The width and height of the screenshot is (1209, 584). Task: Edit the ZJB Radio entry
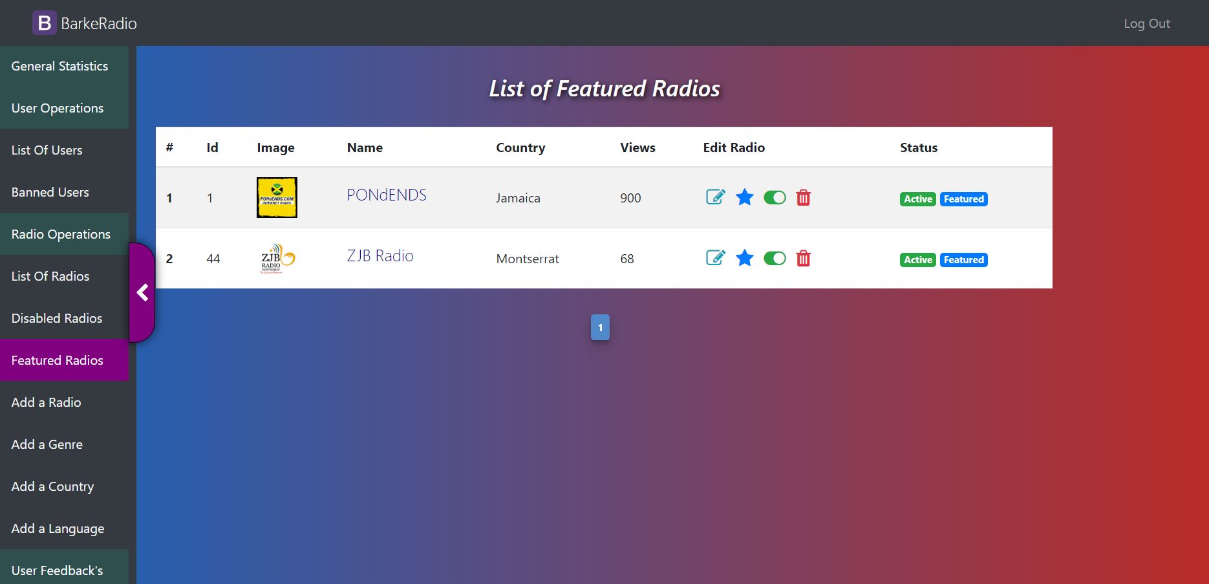pyautogui.click(x=716, y=258)
